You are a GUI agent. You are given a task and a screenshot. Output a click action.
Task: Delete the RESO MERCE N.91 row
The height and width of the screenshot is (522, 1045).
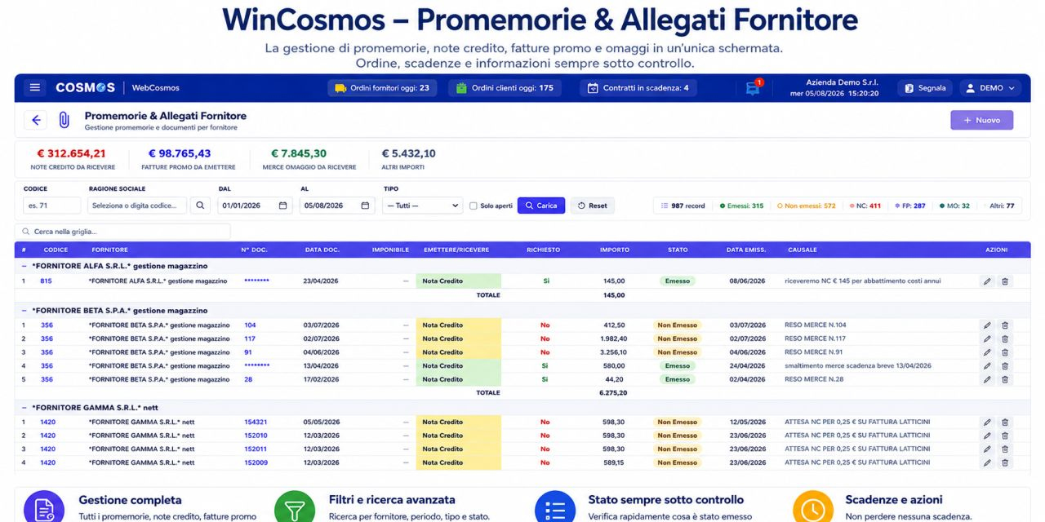pyautogui.click(x=1005, y=352)
